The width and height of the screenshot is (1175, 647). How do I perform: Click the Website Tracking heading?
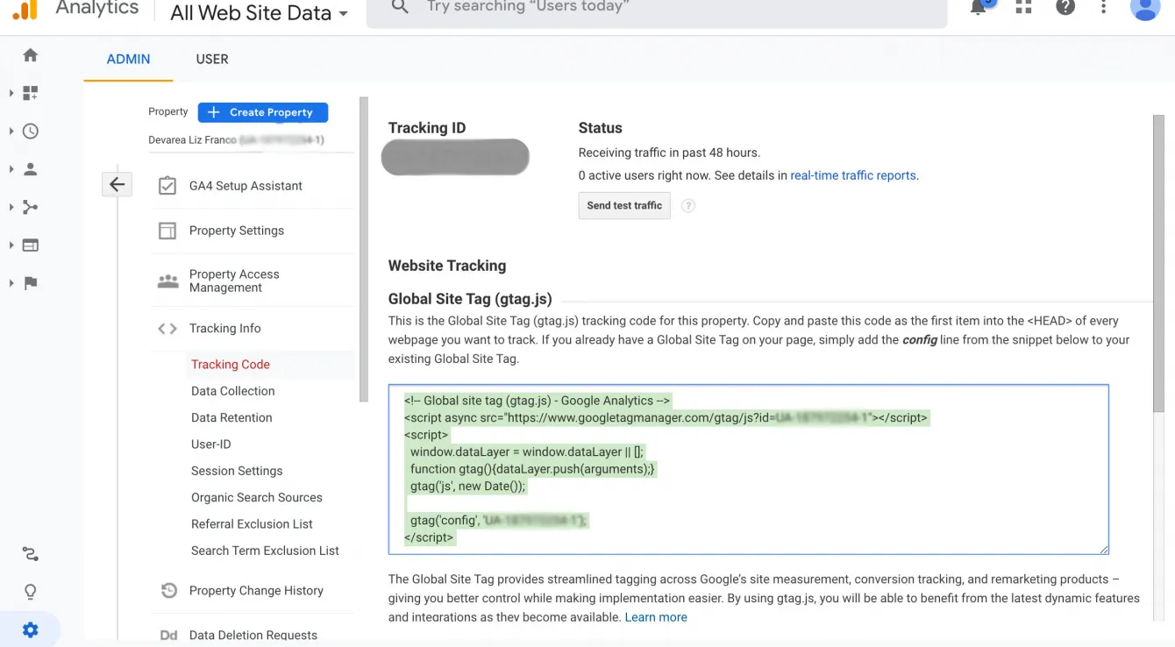447,266
